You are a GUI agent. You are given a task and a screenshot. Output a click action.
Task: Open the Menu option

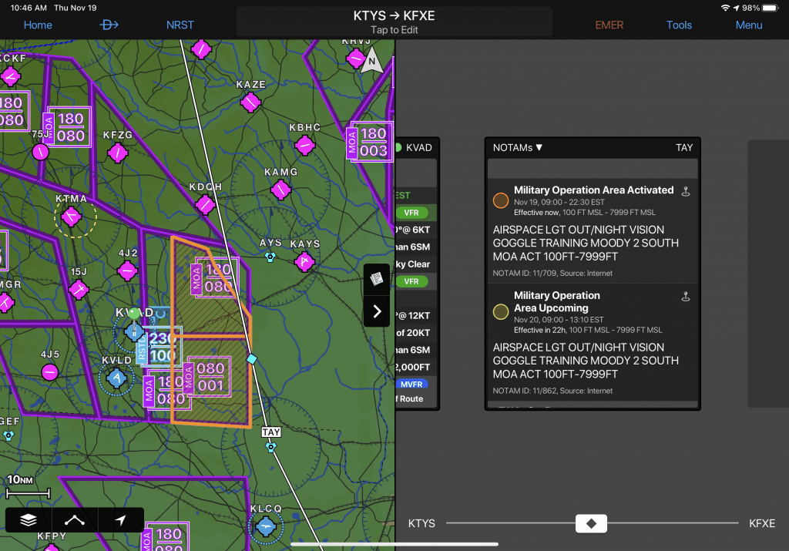tap(749, 25)
